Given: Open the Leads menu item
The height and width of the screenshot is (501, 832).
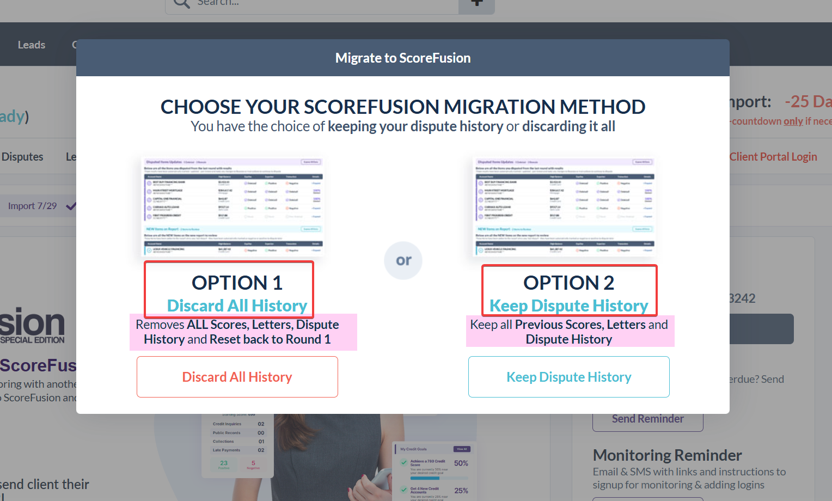Looking at the screenshot, I should [32, 45].
